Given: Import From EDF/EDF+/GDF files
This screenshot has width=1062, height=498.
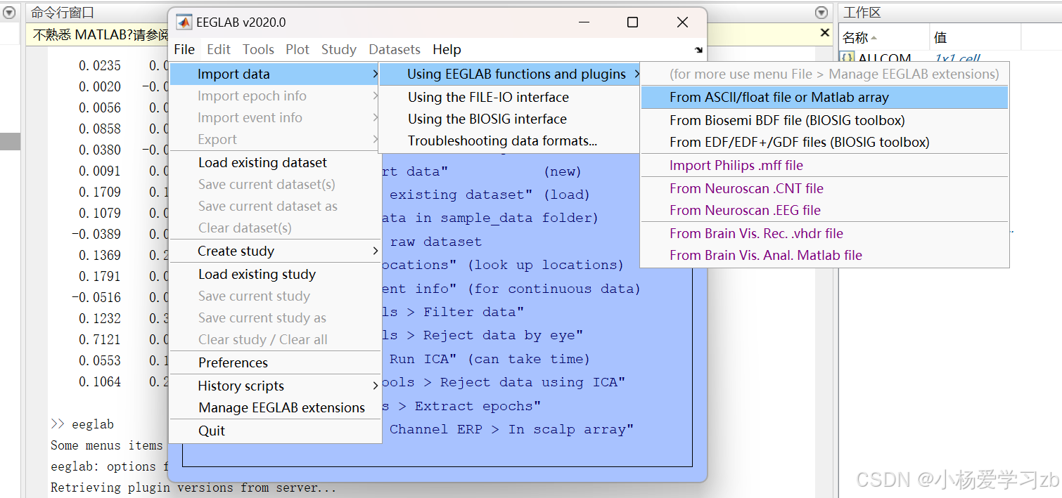Looking at the screenshot, I should pyautogui.click(x=824, y=142).
